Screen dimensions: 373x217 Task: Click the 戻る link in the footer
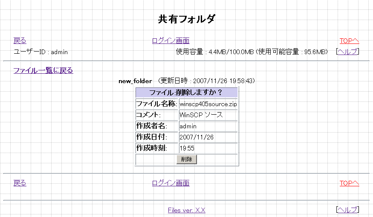click(20, 183)
